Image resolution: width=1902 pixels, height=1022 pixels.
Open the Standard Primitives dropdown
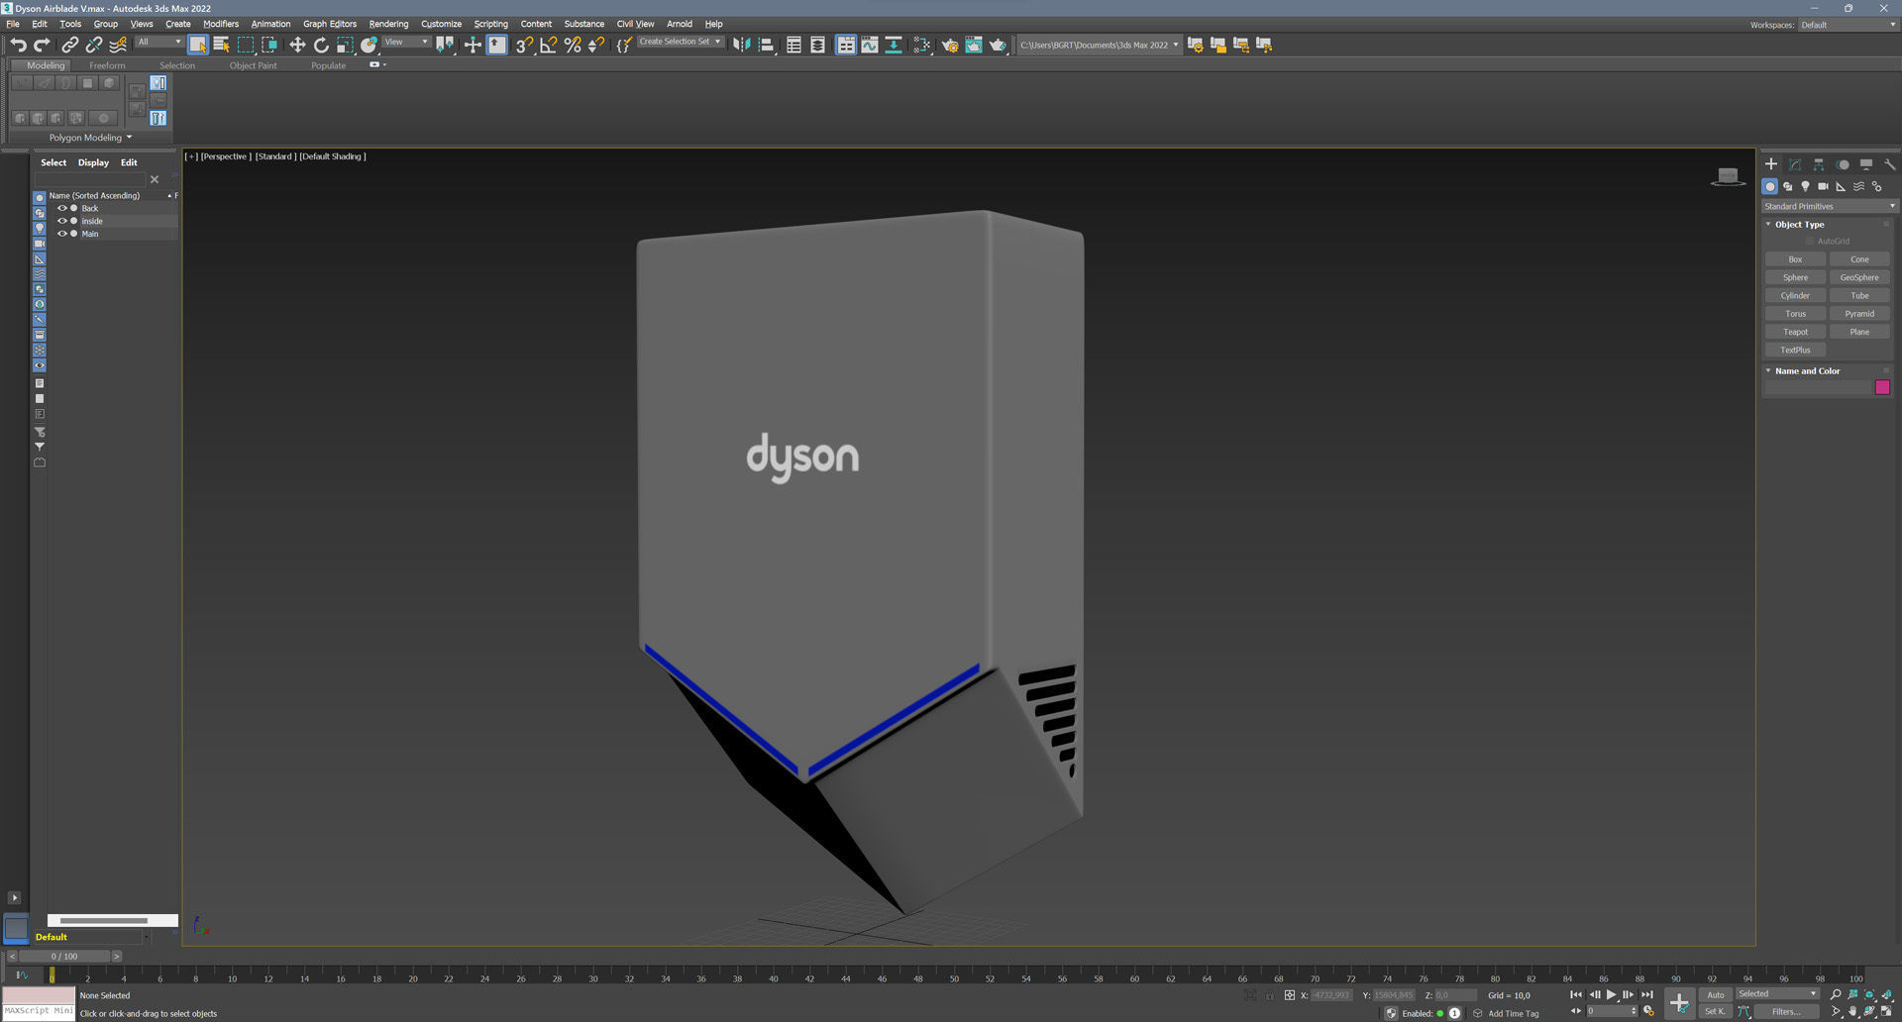click(1829, 206)
